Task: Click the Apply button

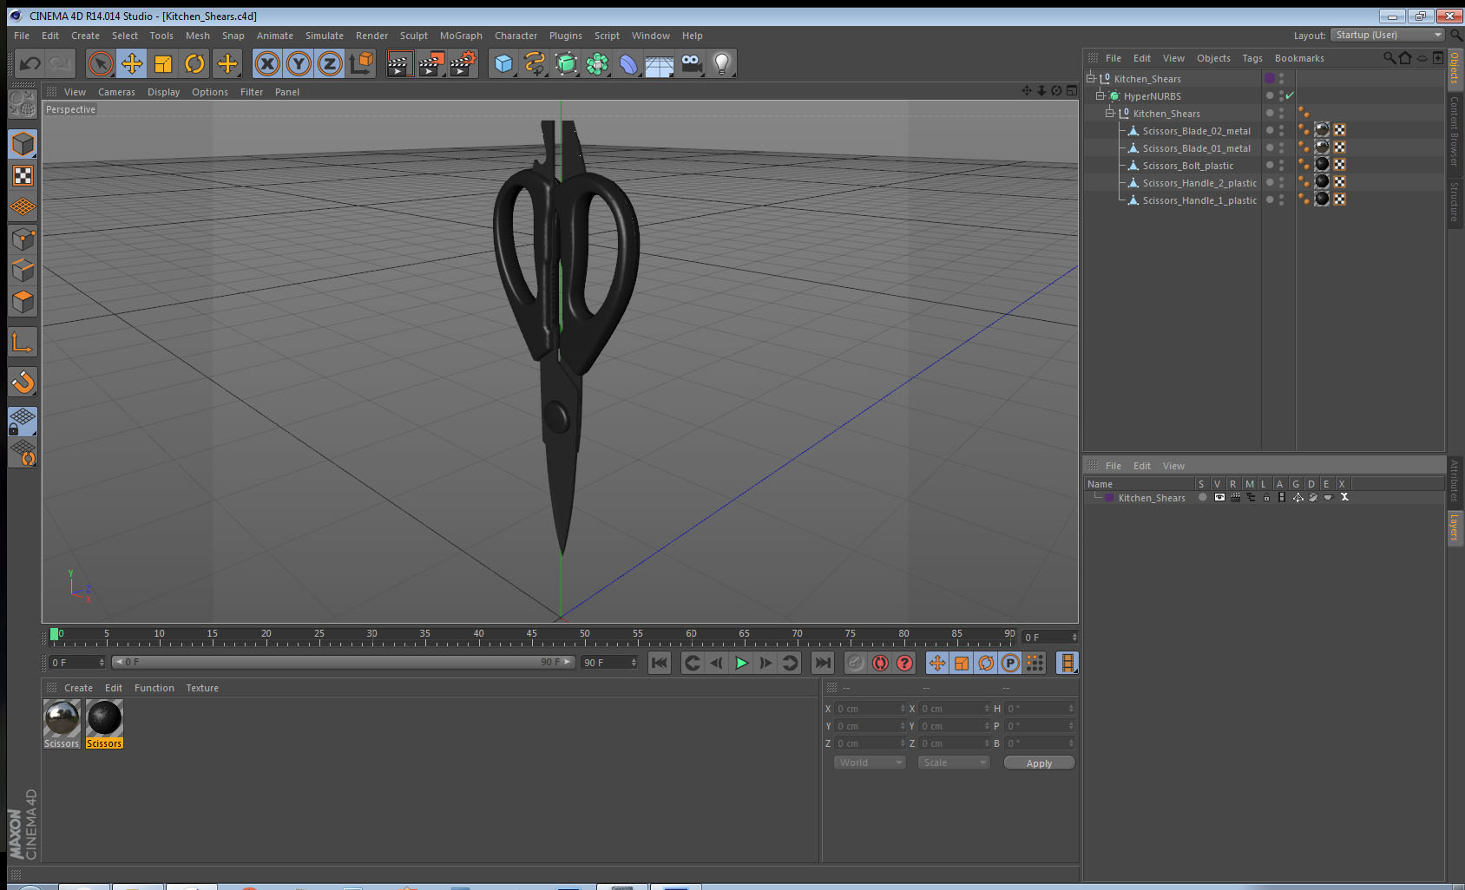Action: (x=1039, y=763)
